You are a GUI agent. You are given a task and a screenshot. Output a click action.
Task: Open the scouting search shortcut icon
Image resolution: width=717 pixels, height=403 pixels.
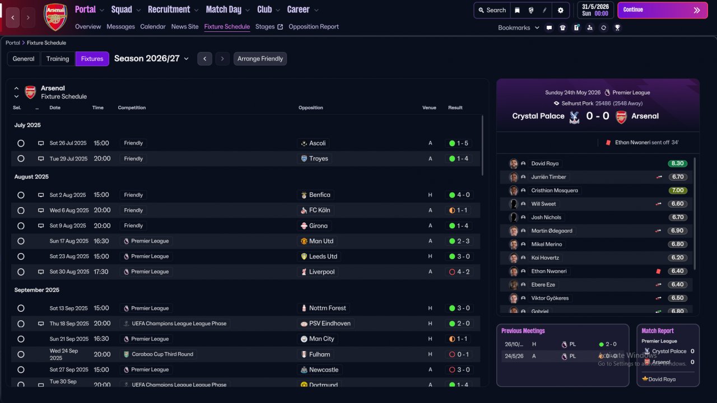pos(590,27)
